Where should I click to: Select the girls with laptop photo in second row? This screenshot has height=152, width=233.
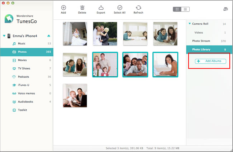click(75, 65)
